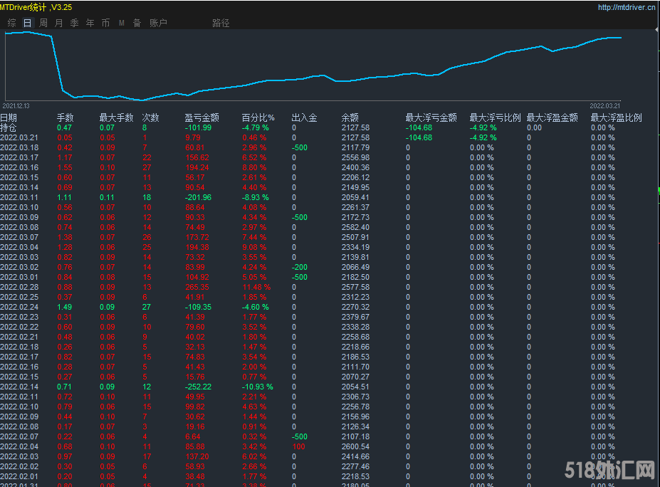Select the 2022.02.14 row date
Viewport: 660px width, 487px height.
click(19, 387)
